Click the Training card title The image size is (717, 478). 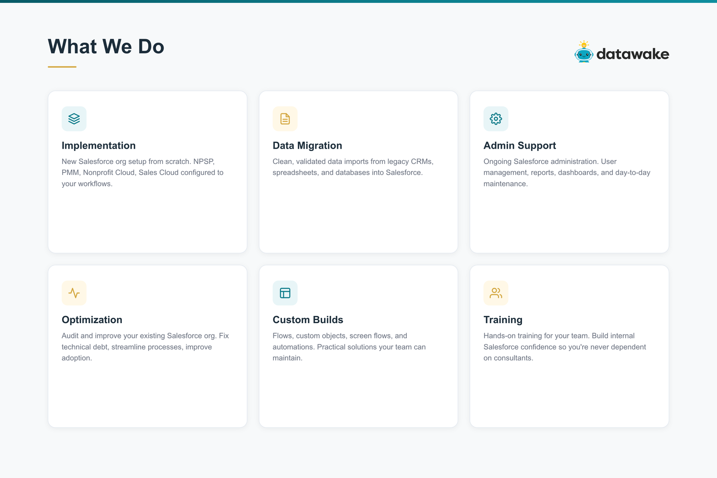pos(503,320)
